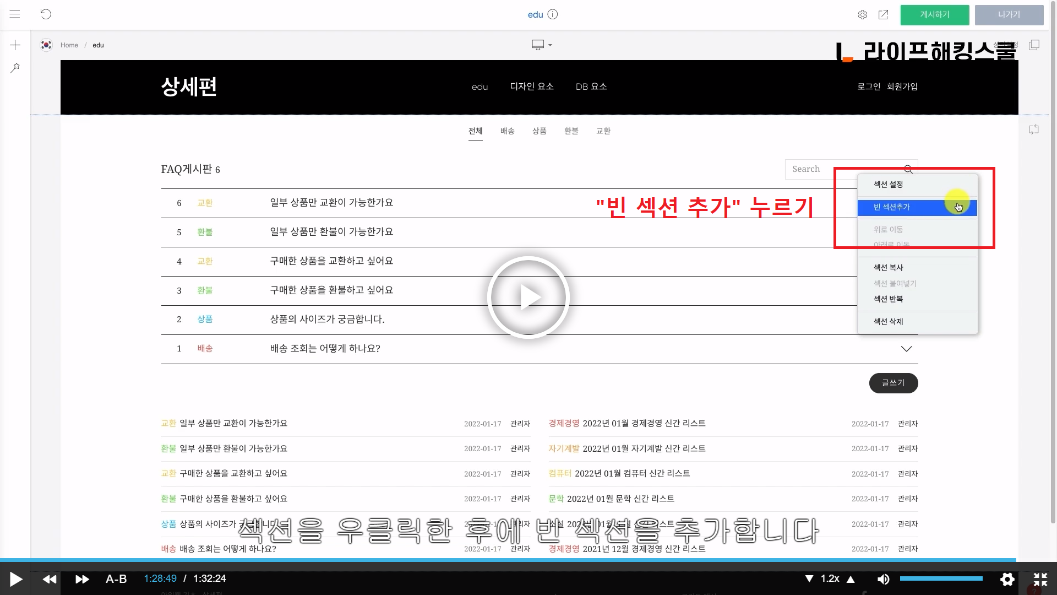The image size is (1057, 595).
Task: Expand the 배송 조회 FAQ chevron
Action: click(906, 349)
